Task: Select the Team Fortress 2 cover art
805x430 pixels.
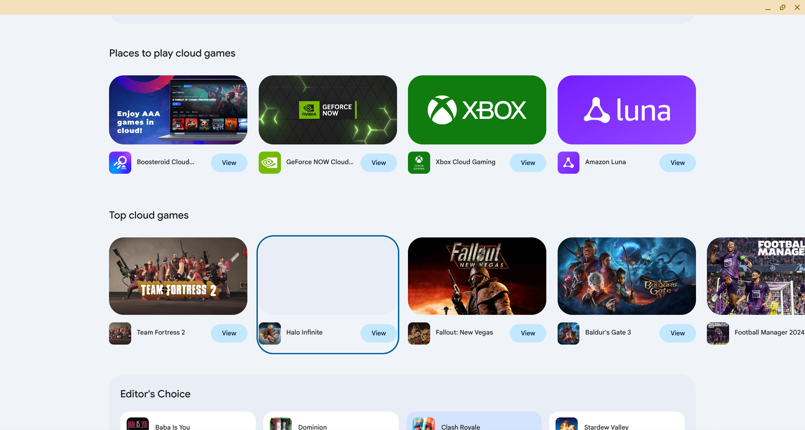Action: (x=178, y=276)
